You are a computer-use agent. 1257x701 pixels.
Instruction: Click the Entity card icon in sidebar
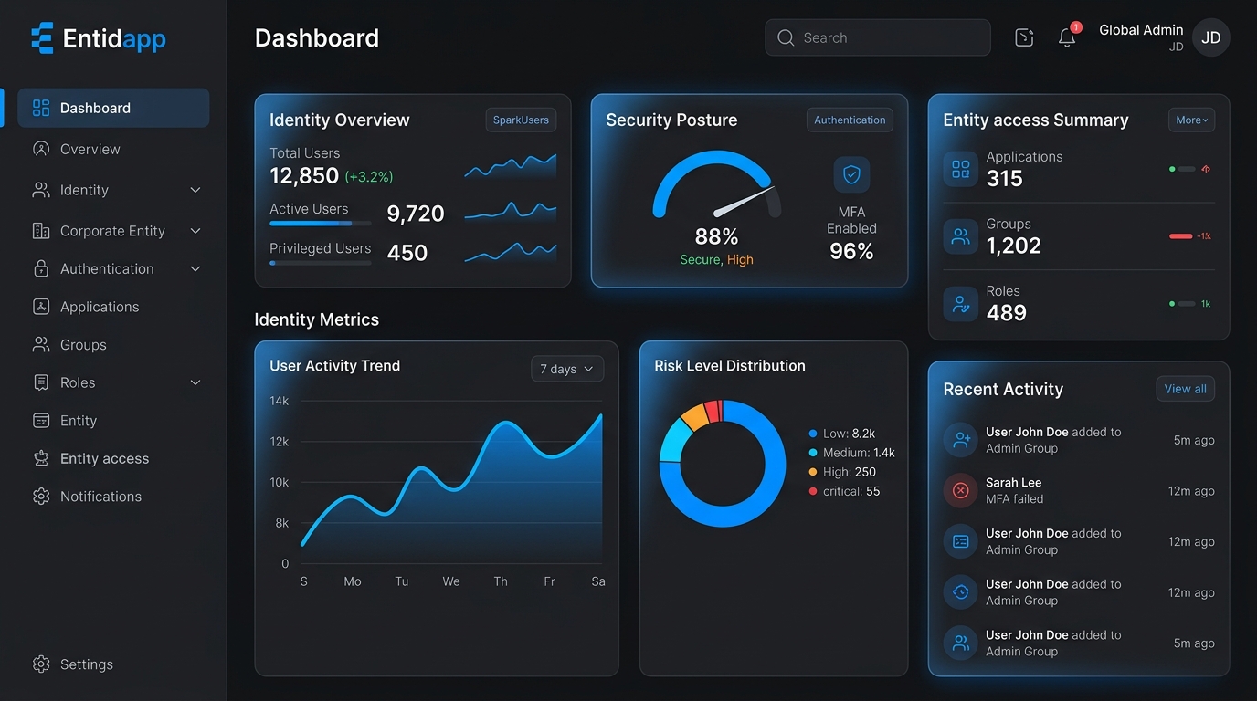pyautogui.click(x=41, y=421)
